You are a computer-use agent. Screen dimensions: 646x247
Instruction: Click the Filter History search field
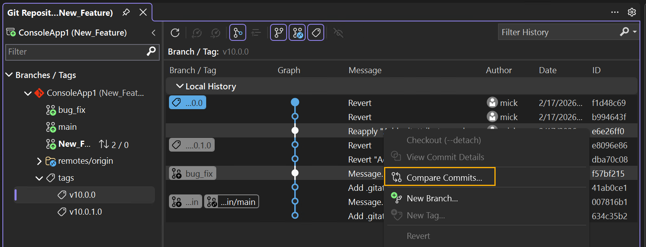[x=558, y=32]
